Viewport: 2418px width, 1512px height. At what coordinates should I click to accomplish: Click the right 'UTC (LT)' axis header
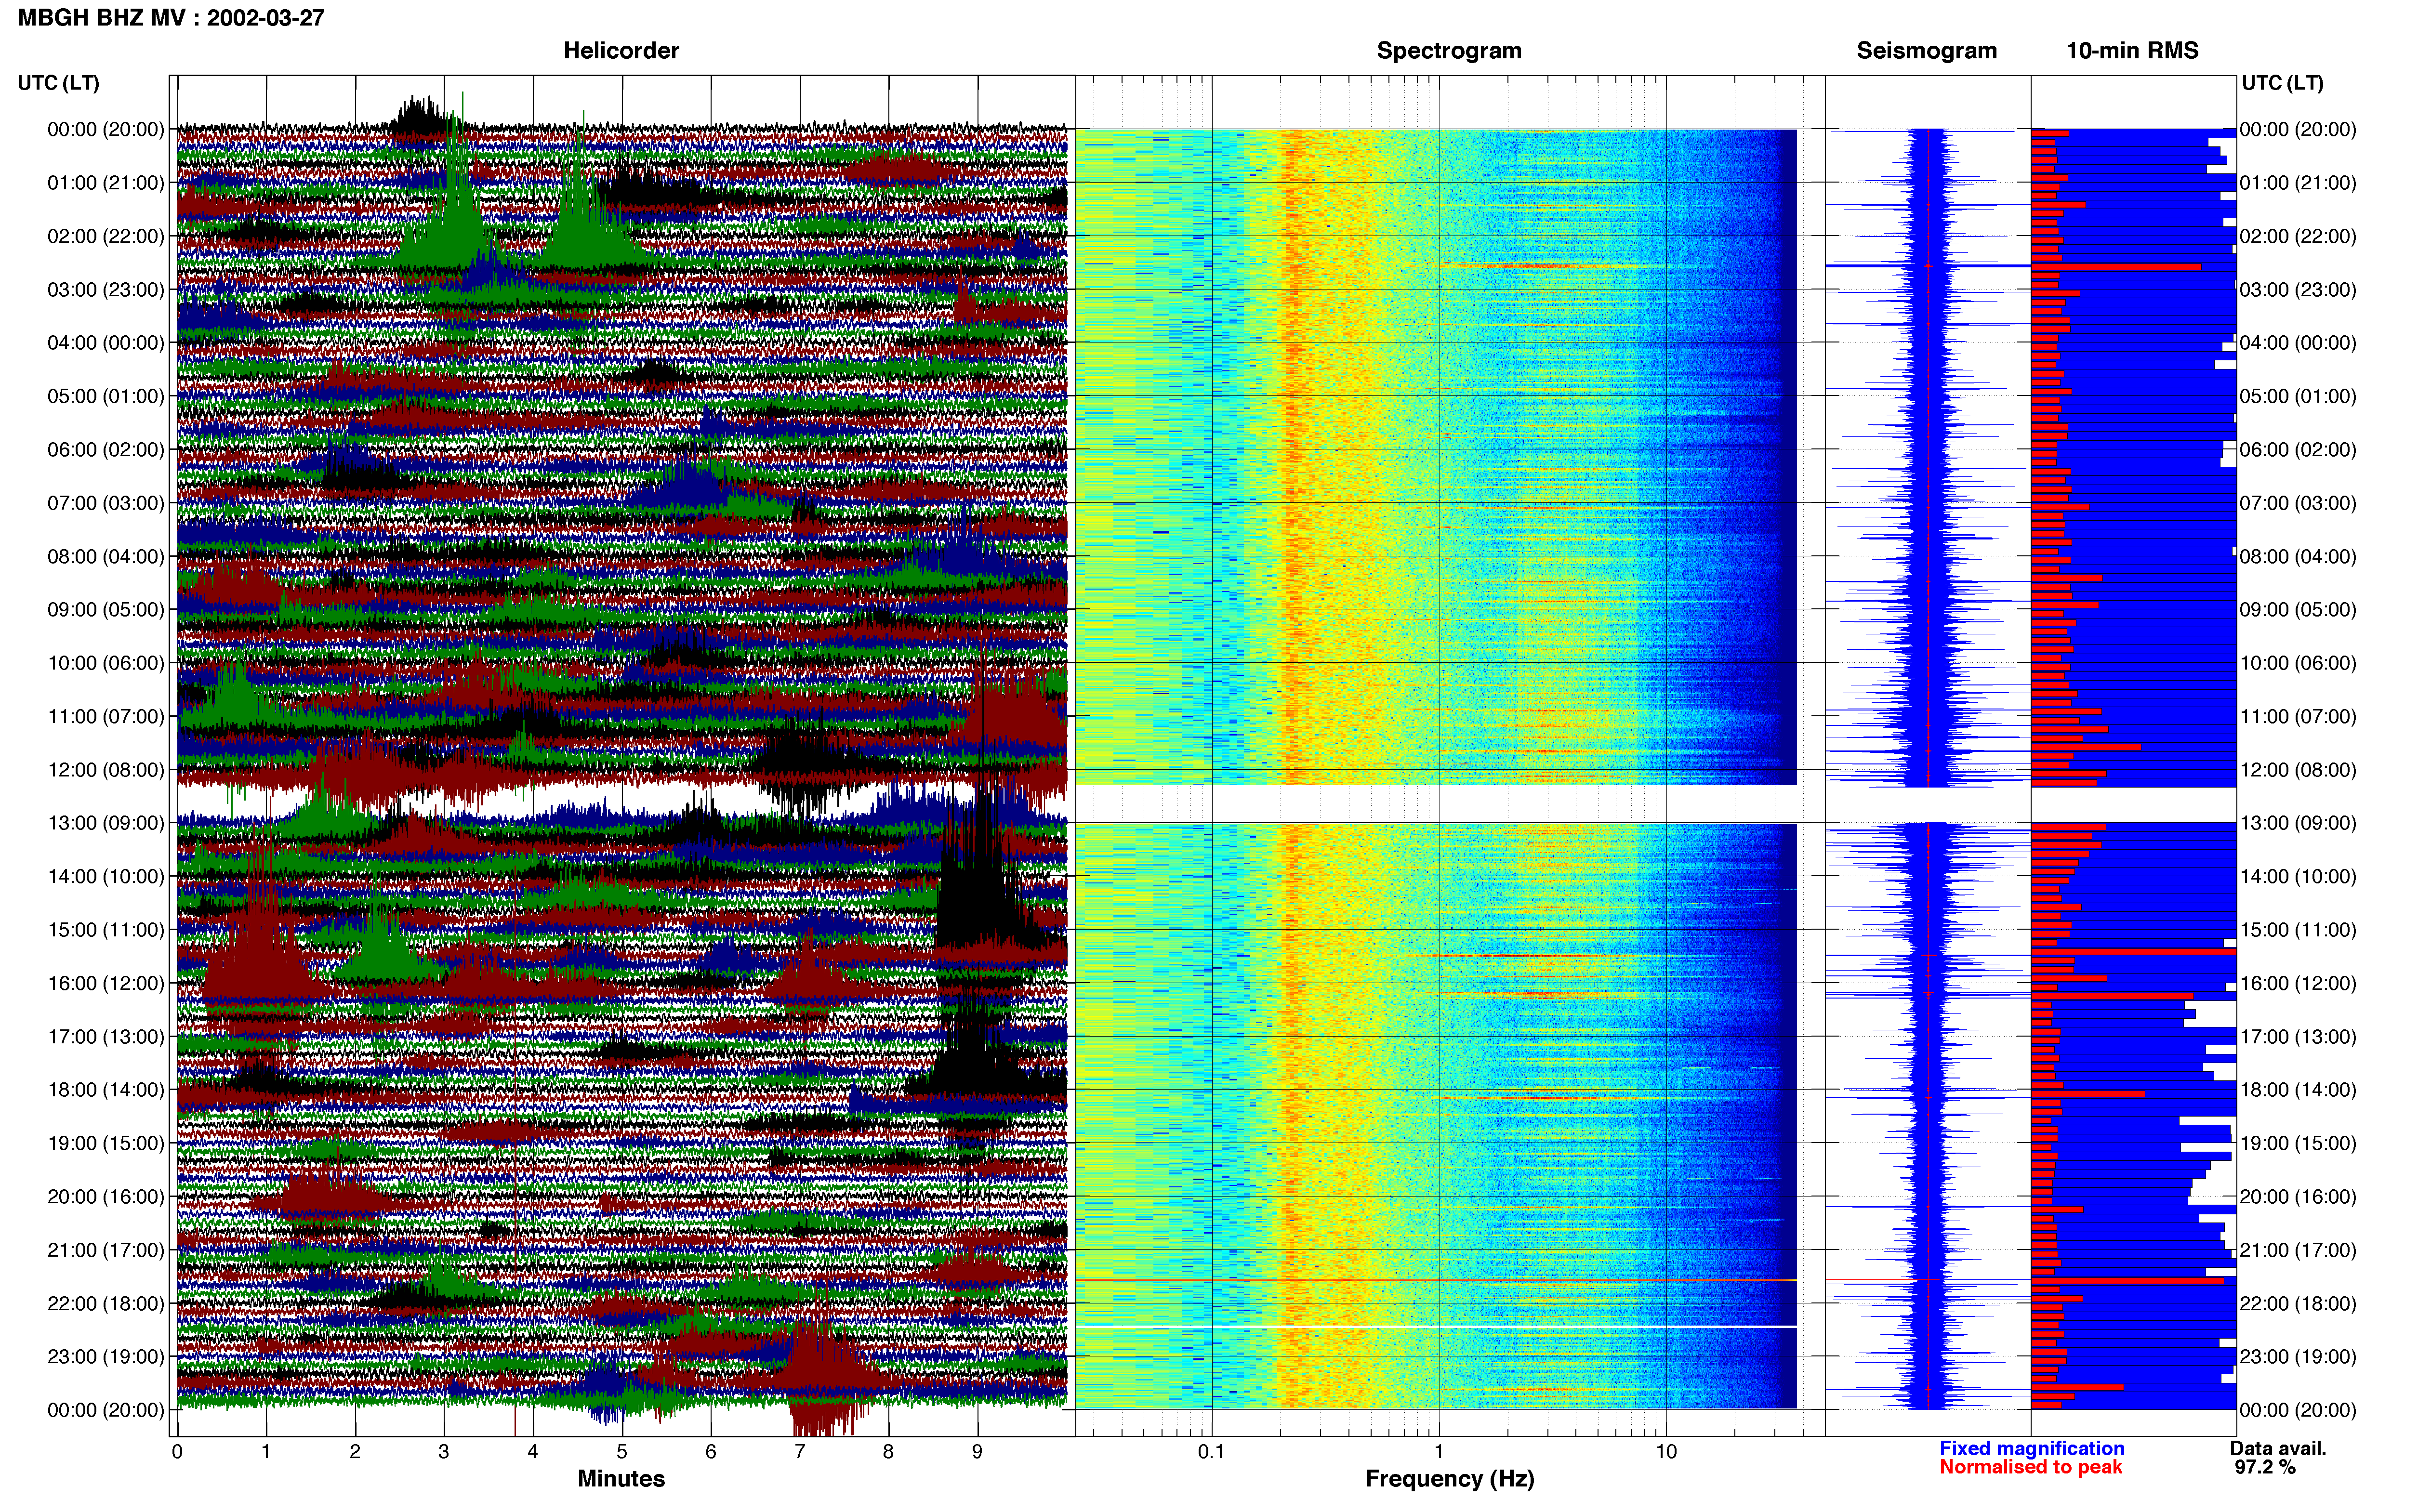click(2282, 83)
